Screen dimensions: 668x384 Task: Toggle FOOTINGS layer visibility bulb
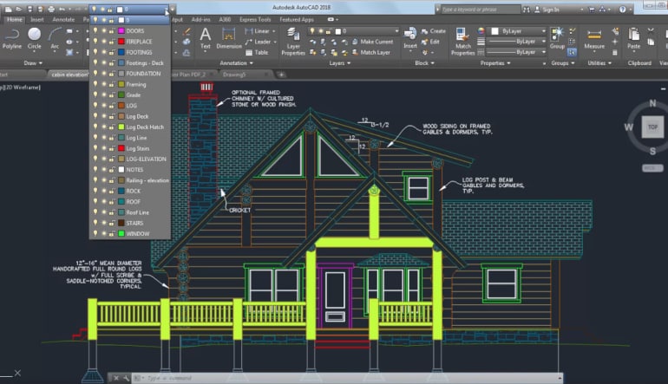[95, 52]
